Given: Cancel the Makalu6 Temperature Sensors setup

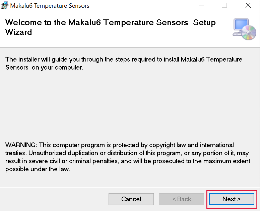Looking at the screenshot, I should (x=131, y=199).
